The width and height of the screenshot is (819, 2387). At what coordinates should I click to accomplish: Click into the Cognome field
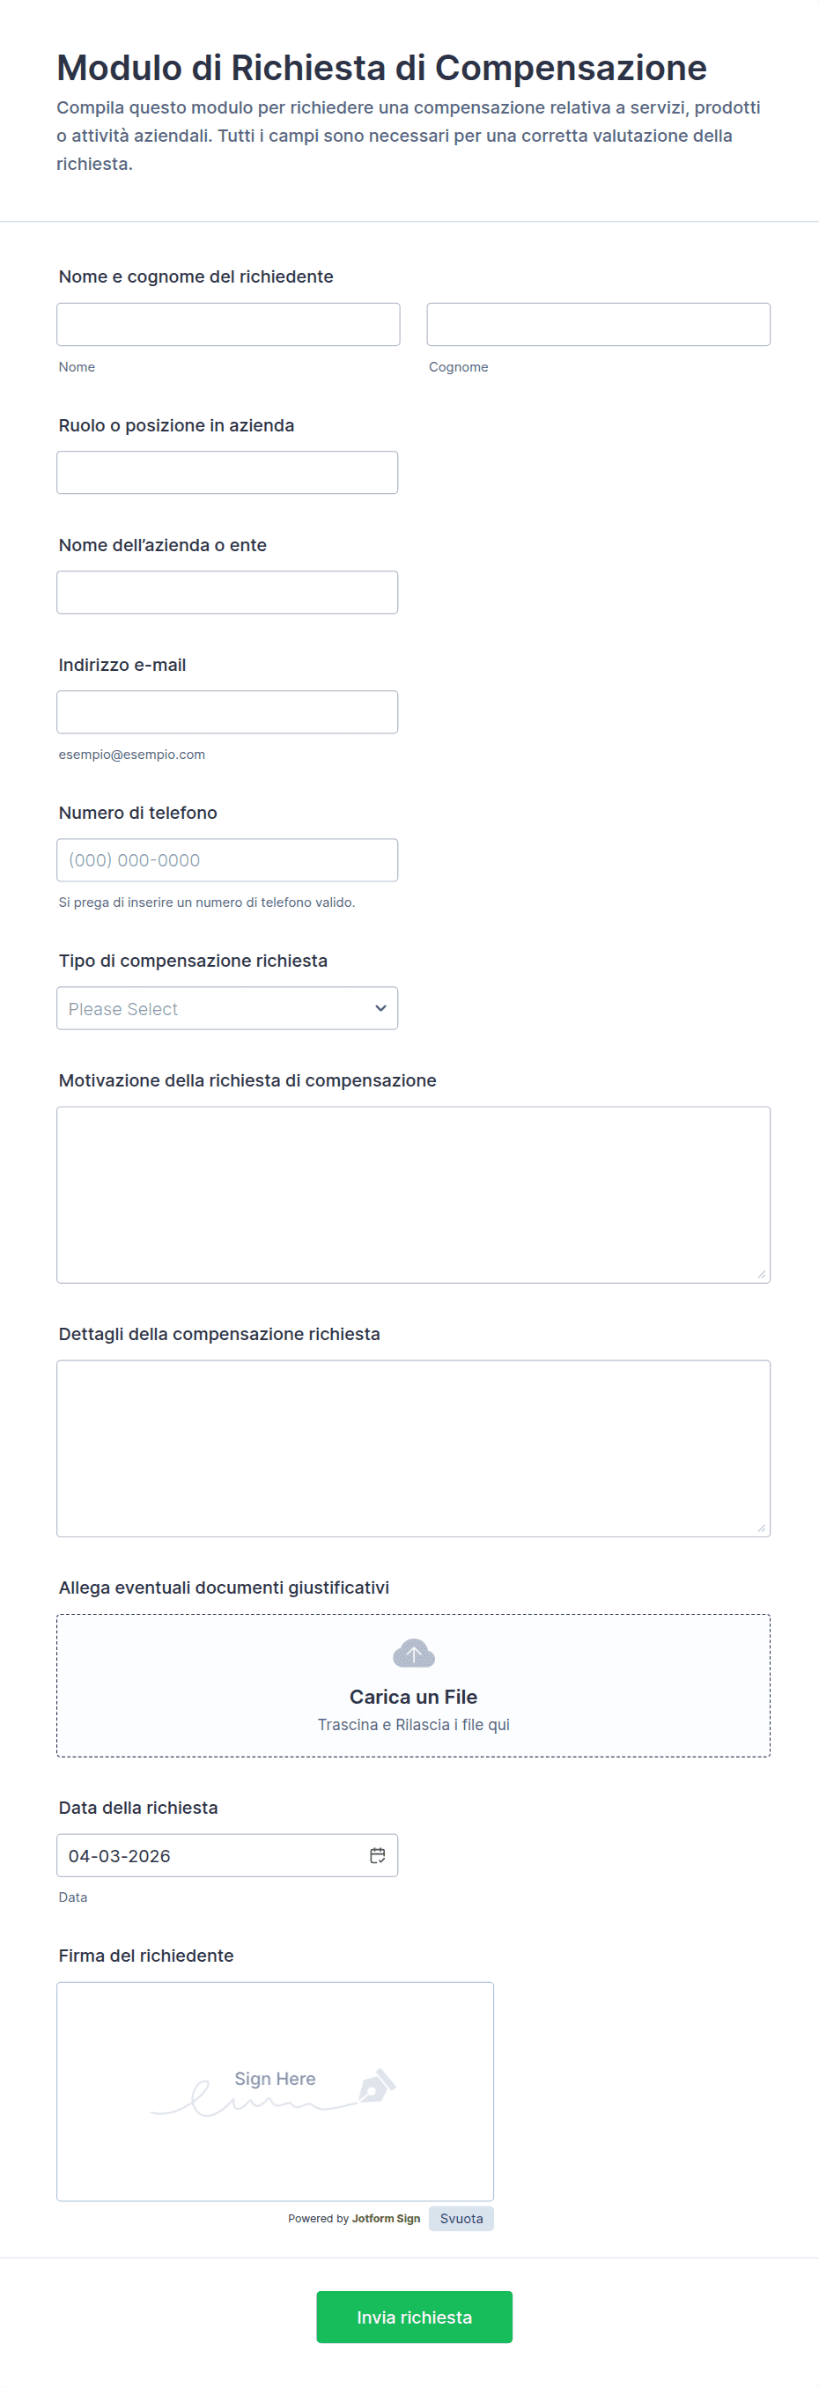(598, 324)
